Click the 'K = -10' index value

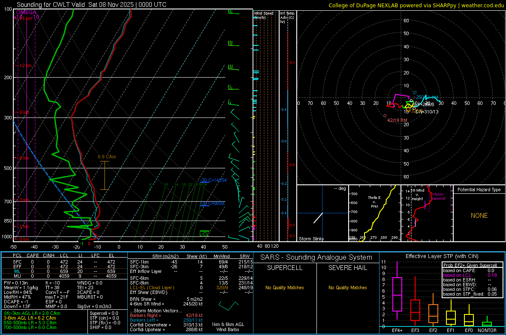(53, 283)
